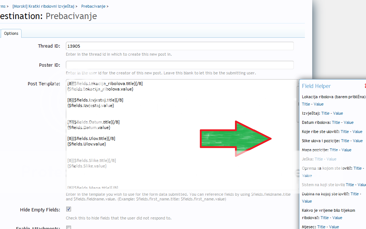The width and height of the screenshot is (366, 229).
Task: Insert Title for Koje ribe ste ulovili
Action: tap(345, 132)
